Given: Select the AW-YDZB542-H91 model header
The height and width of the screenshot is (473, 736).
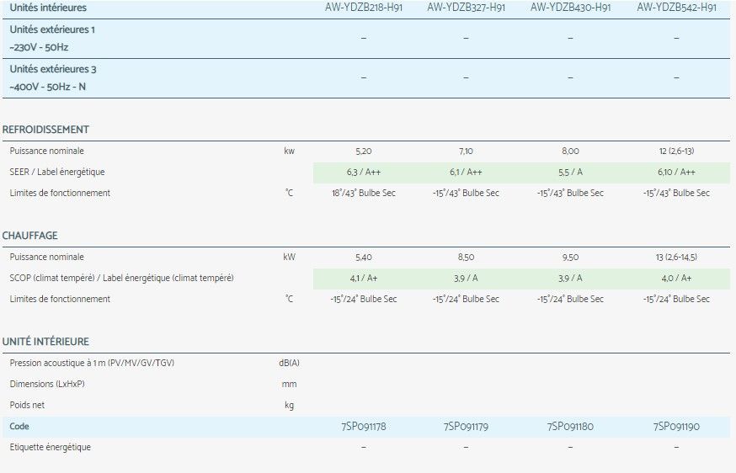Looking at the screenshot, I should point(676,8).
